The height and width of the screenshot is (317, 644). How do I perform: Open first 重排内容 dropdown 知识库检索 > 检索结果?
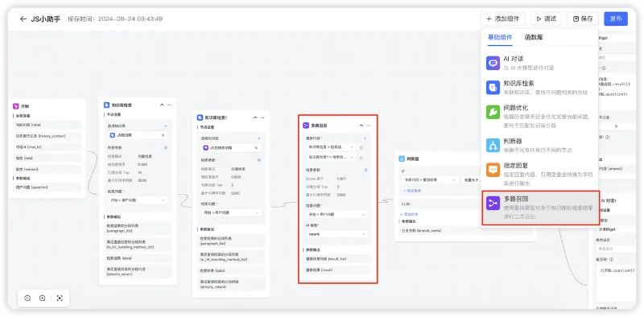[331, 147]
